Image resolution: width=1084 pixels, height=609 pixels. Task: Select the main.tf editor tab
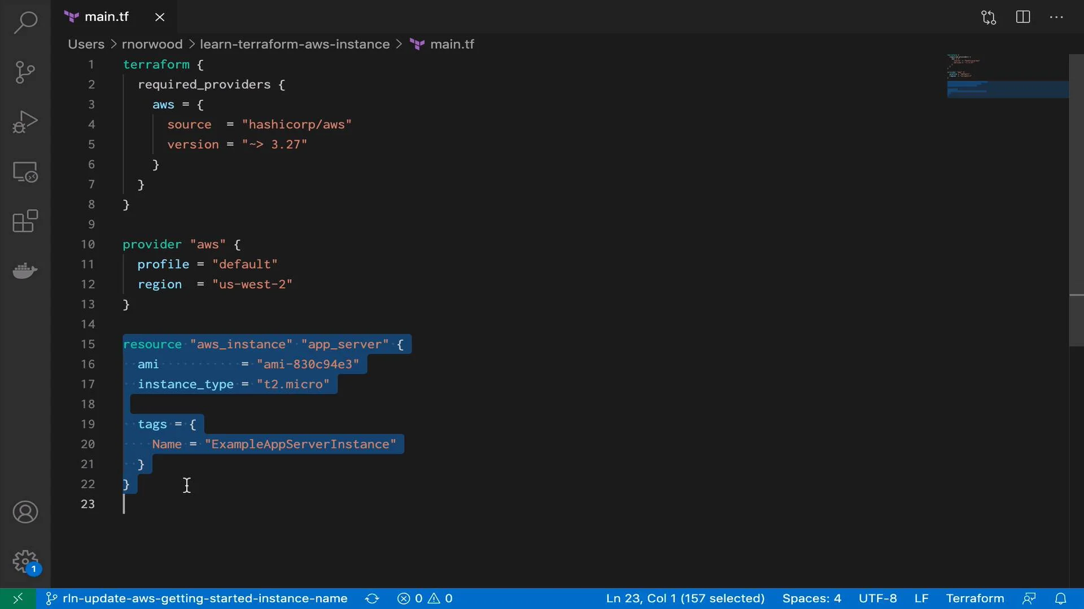113,17
